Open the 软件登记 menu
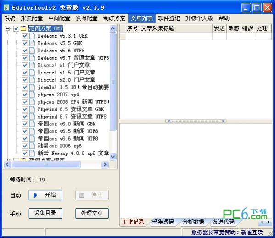The height and width of the screenshot is (238, 275). click(169, 18)
